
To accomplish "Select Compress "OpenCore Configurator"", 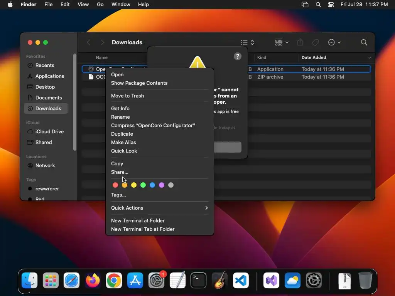I will tap(160, 125).
